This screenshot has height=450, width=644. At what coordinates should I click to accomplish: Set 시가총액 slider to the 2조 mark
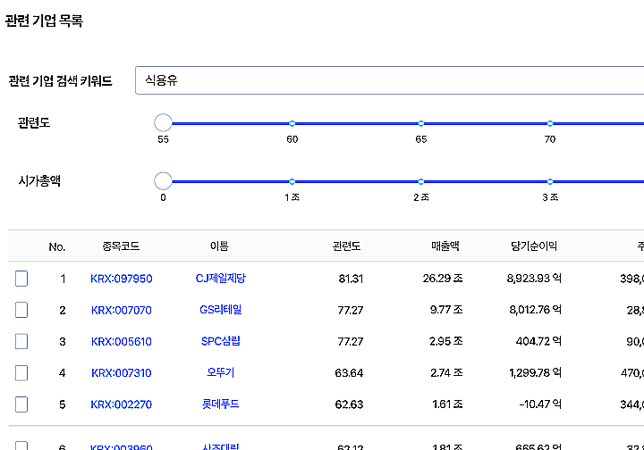(421, 181)
